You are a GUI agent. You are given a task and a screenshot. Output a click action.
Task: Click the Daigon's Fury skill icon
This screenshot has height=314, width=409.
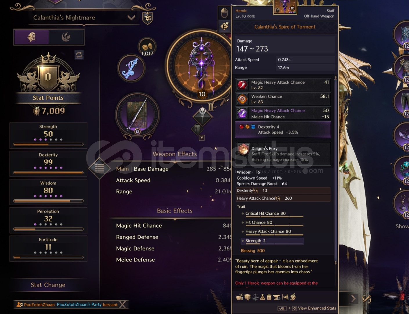tap(243, 149)
